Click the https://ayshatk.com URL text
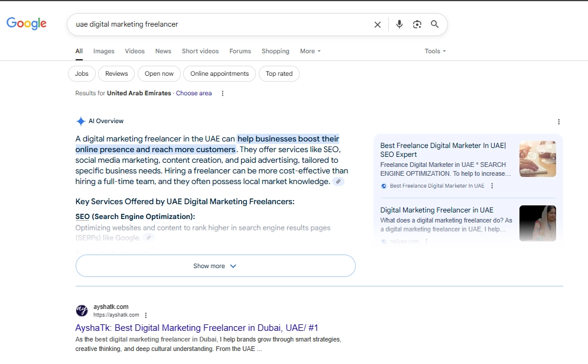This screenshot has width=588, height=364. [x=116, y=315]
